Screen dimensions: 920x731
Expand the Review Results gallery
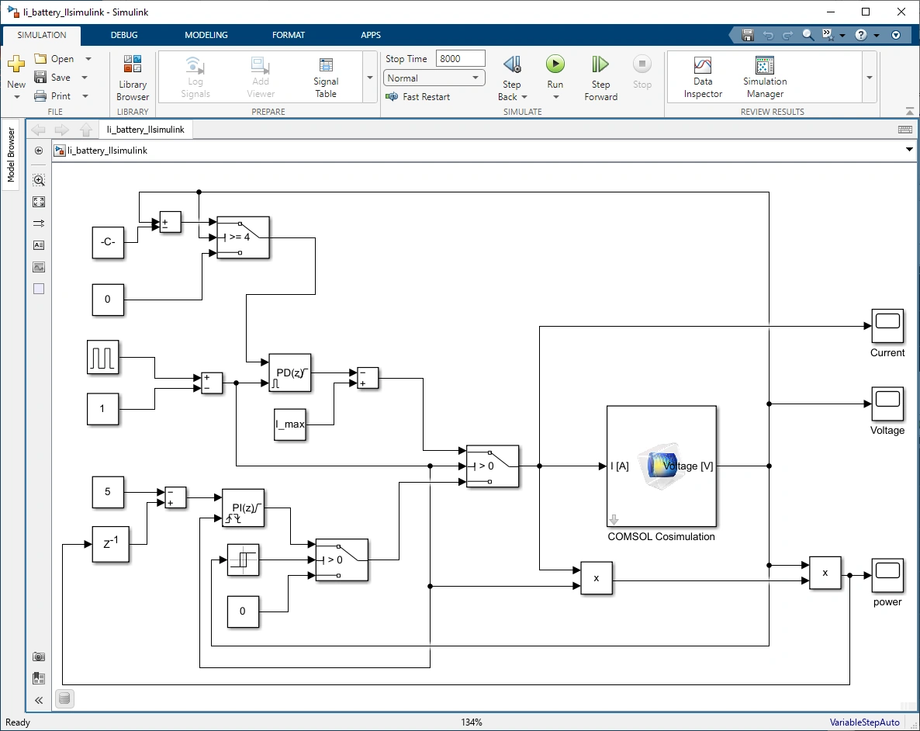[x=869, y=78]
